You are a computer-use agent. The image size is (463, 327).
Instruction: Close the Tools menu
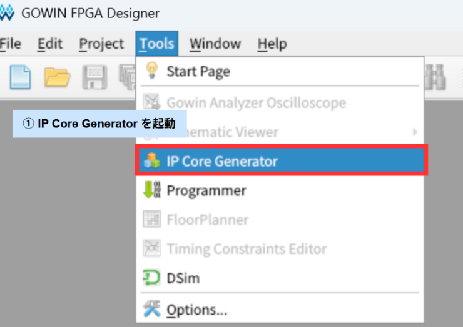156,44
